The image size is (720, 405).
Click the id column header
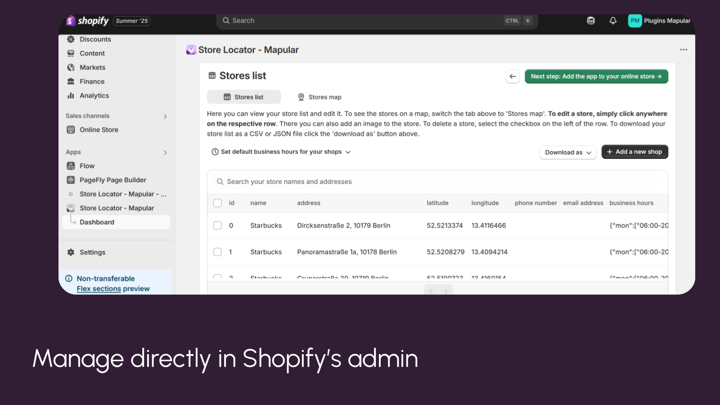tap(231, 203)
